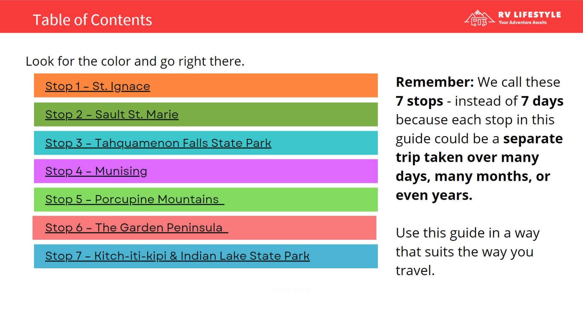Navigate to Stop 6 – The Garden Peninsula
Screen dimensions: 583x328
(x=134, y=227)
